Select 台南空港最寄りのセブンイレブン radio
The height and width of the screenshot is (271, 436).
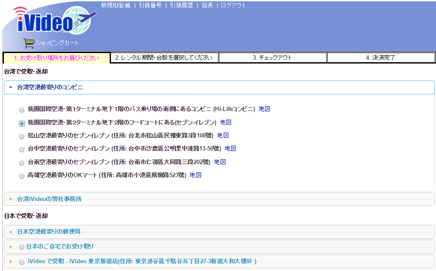(x=22, y=163)
